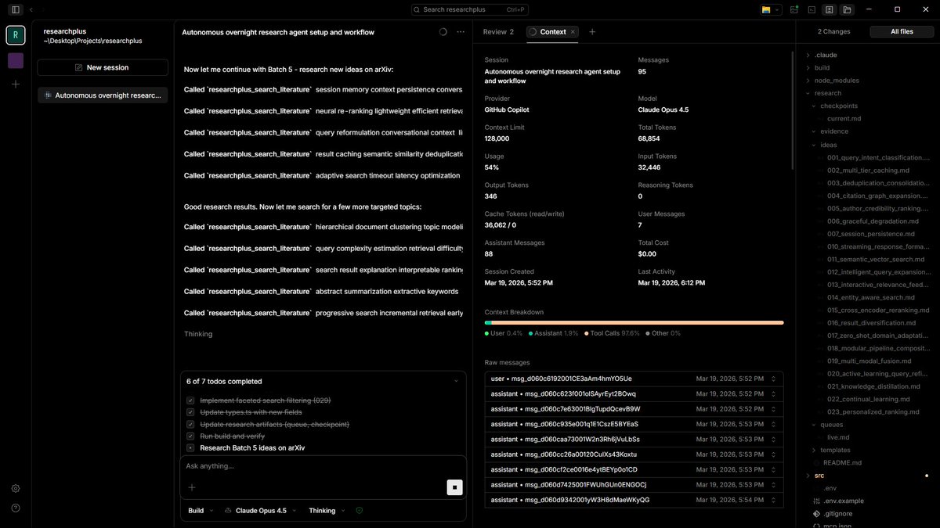940x528 pixels.
Task: Collapse the queues folder
Action: 832,425
